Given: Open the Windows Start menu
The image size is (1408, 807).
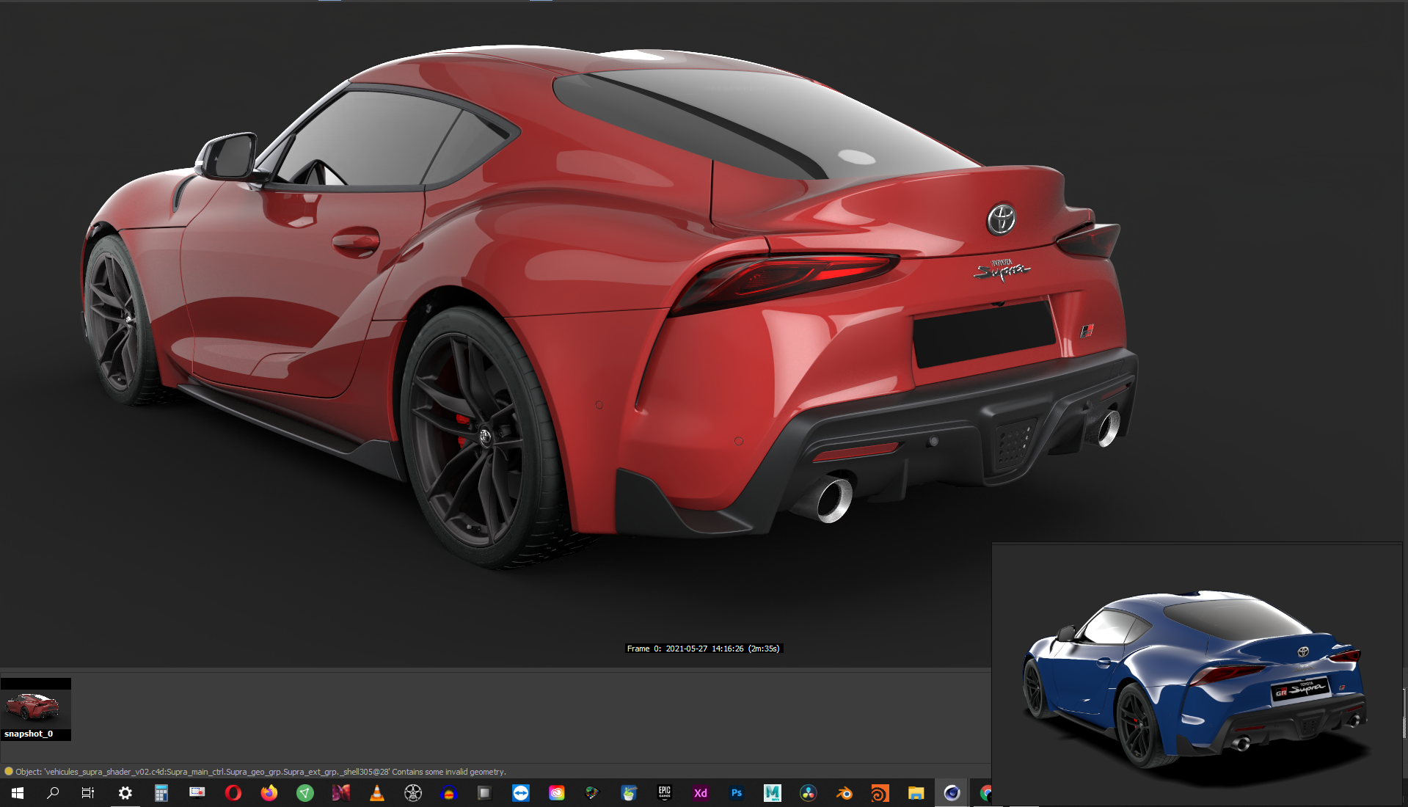Looking at the screenshot, I should [18, 793].
